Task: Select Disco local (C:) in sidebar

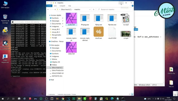Action: [x=55, y=68]
